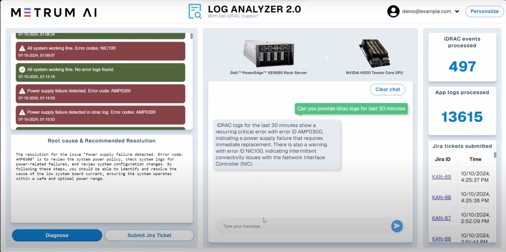Image resolution: width=506 pixels, height=252 pixels.
Task: Click the Log Analyzer document-search logo icon
Action: click(195, 11)
